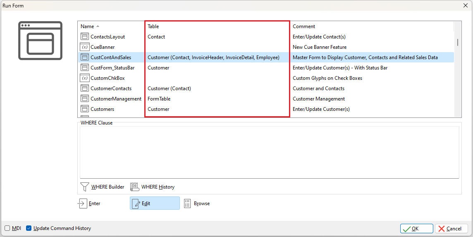Close the Run Form dialog window
The image size is (473, 237).
point(466,5)
